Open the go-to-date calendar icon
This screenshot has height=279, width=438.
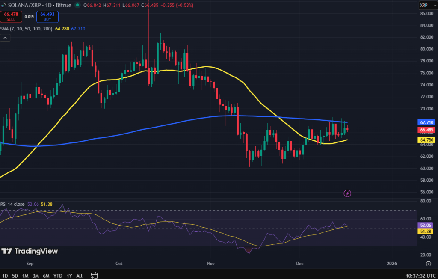pyautogui.click(x=95, y=275)
